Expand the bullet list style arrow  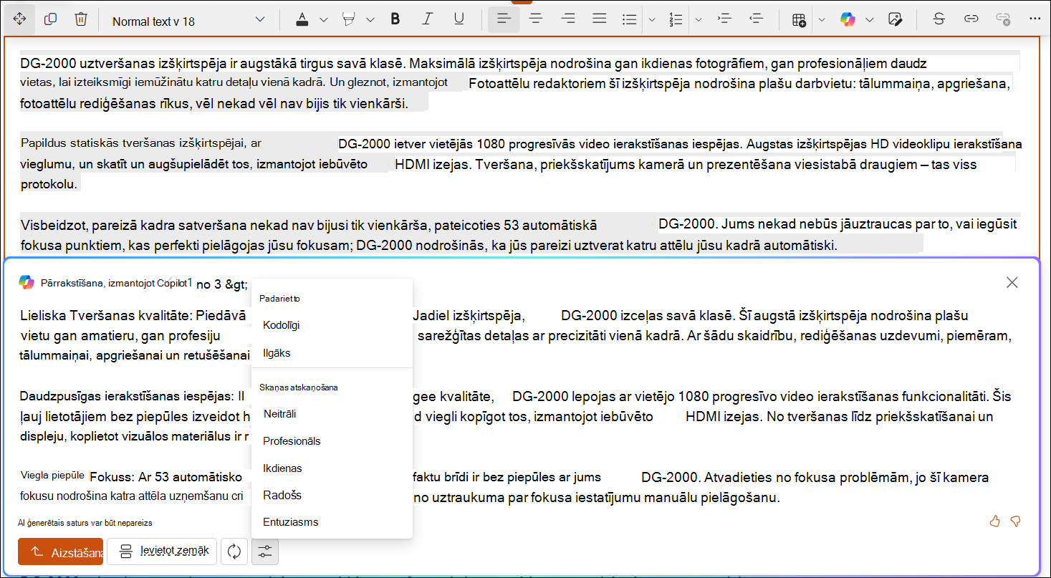tap(651, 19)
